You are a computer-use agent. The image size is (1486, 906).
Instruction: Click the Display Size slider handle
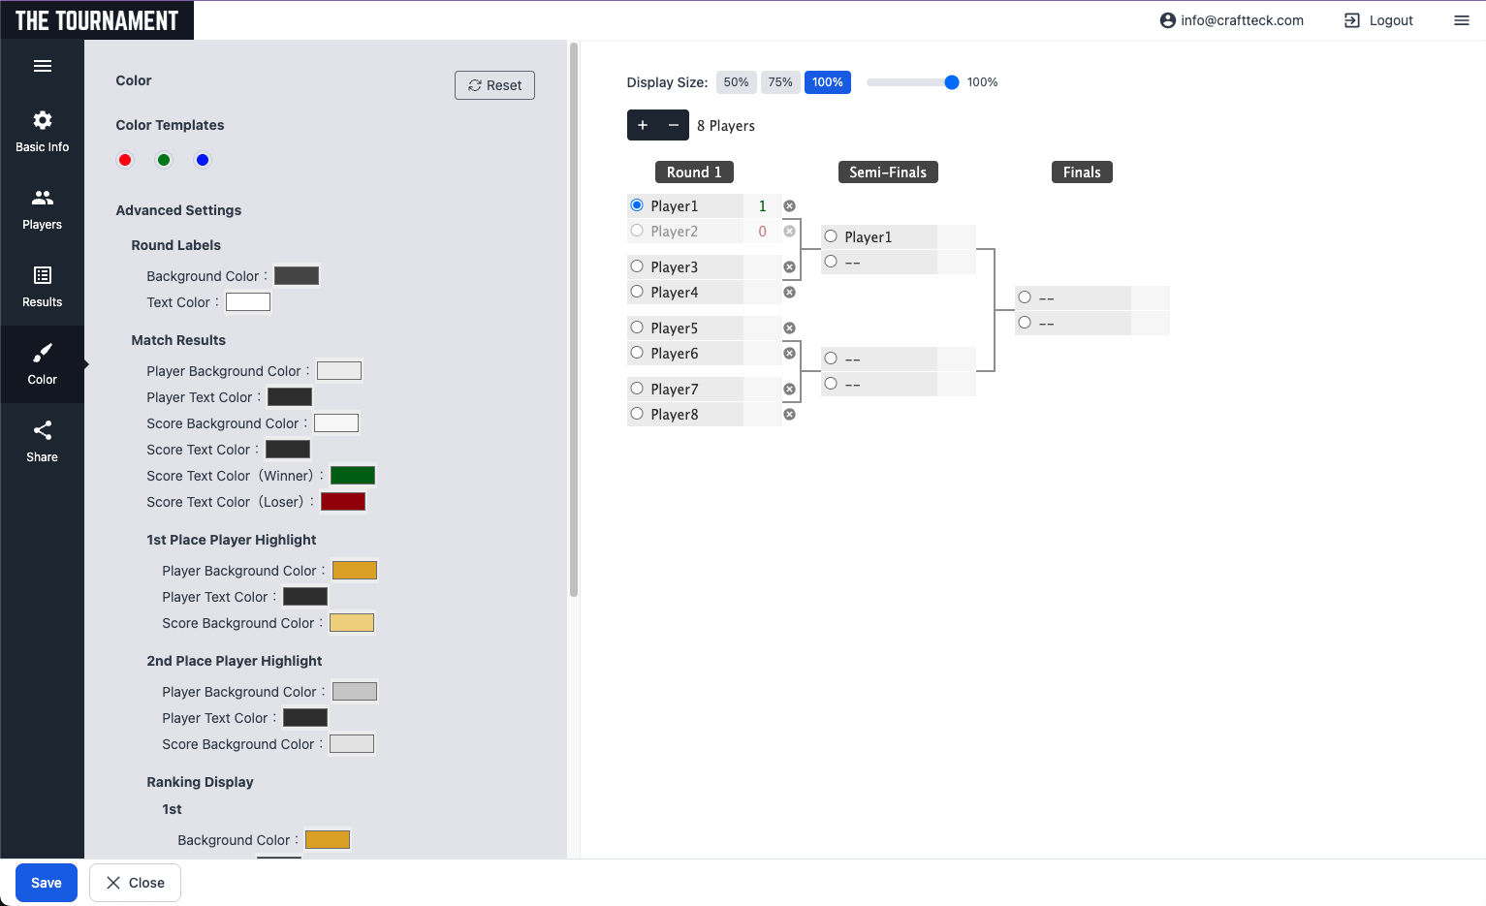click(x=952, y=82)
